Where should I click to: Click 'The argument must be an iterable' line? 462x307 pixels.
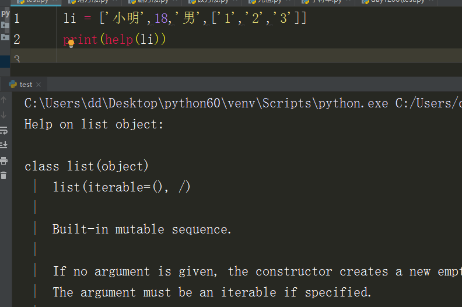[212, 292]
